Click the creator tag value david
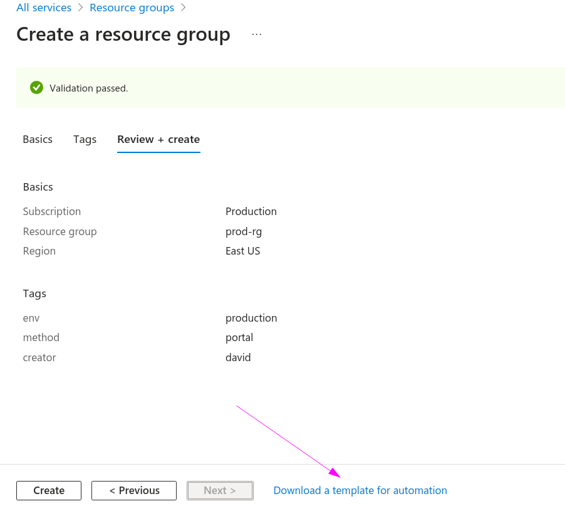565x511 pixels. [x=238, y=357]
